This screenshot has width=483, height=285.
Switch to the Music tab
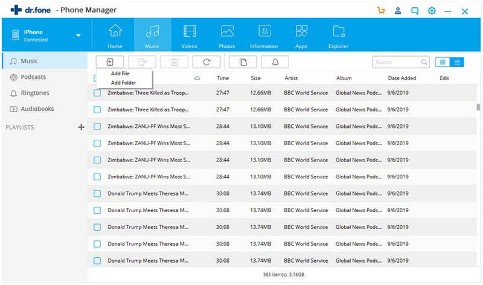(x=152, y=36)
